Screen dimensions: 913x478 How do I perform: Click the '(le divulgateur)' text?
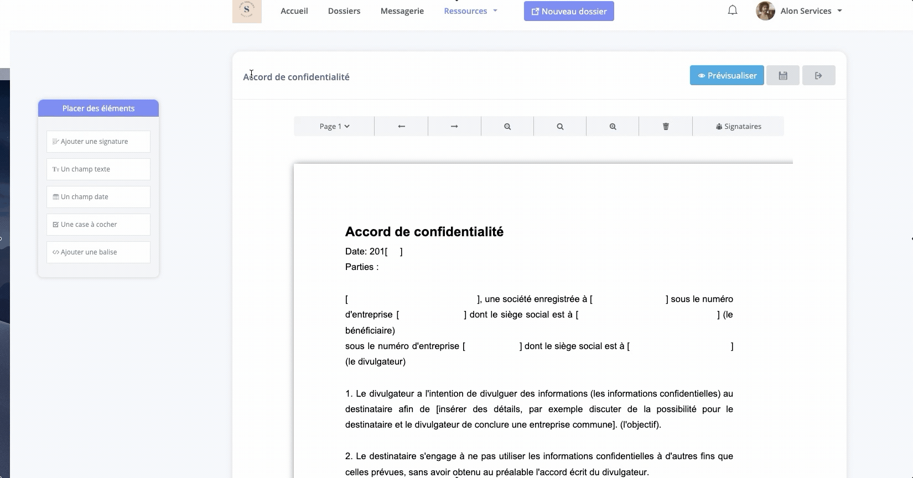point(375,361)
